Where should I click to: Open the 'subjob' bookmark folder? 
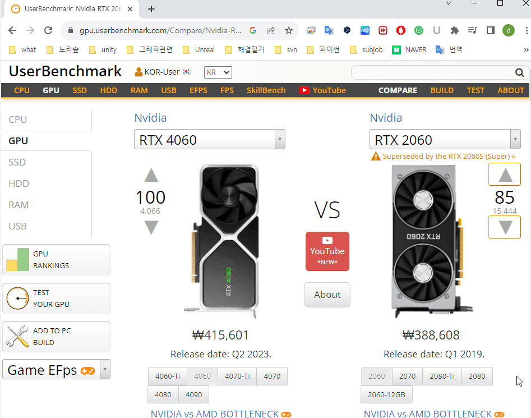pyautogui.click(x=366, y=50)
